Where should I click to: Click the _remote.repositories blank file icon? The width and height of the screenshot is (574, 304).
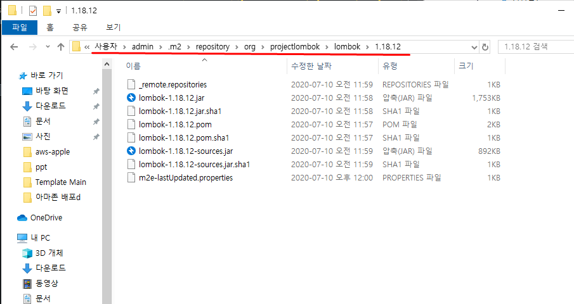(131, 85)
